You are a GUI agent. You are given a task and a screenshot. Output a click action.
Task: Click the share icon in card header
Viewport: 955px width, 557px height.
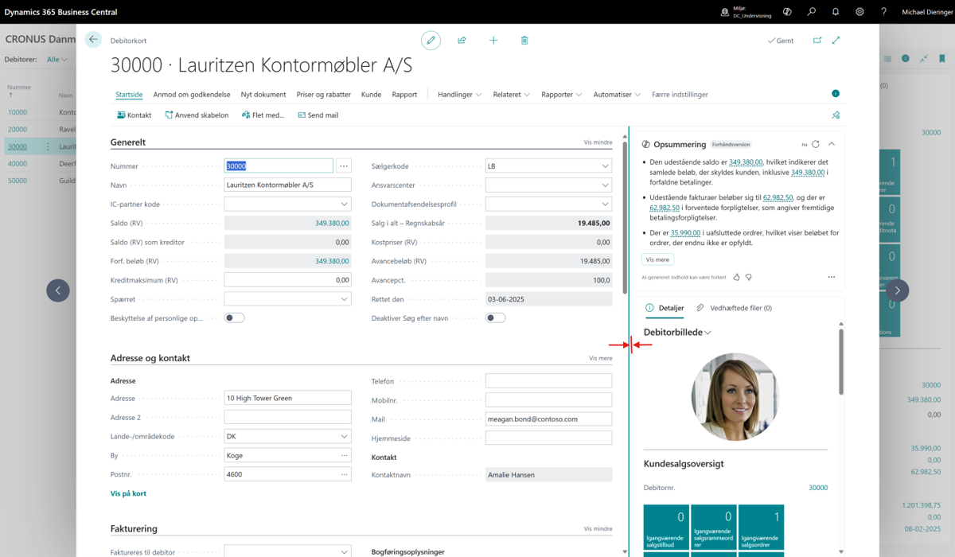[x=462, y=40]
